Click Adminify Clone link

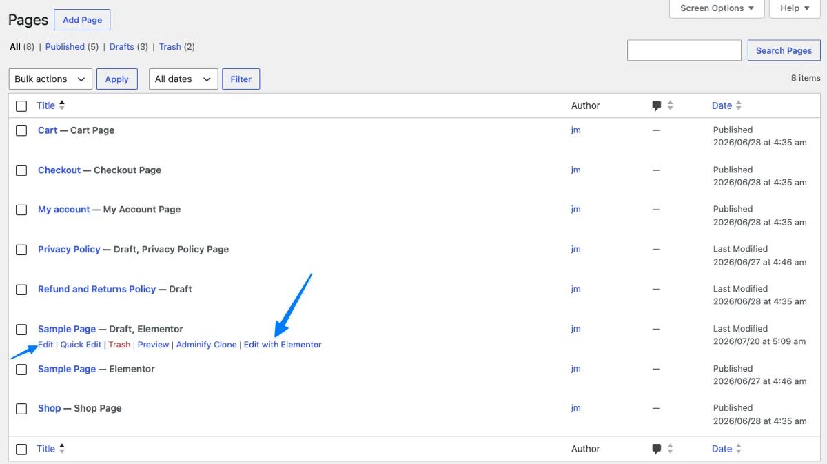point(206,345)
